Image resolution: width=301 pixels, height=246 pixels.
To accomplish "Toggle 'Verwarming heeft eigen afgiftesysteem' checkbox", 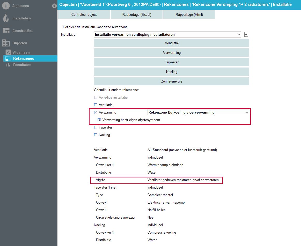I will (x=99, y=120).
